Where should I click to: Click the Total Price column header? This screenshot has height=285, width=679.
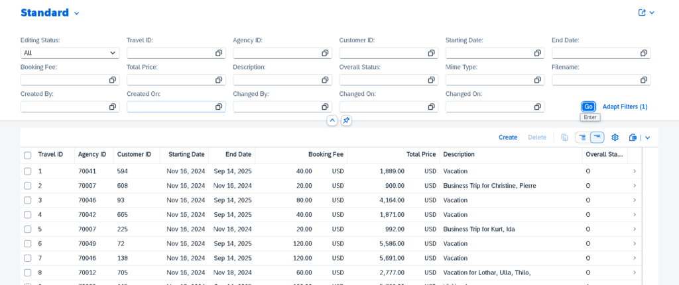(x=420, y=155)
